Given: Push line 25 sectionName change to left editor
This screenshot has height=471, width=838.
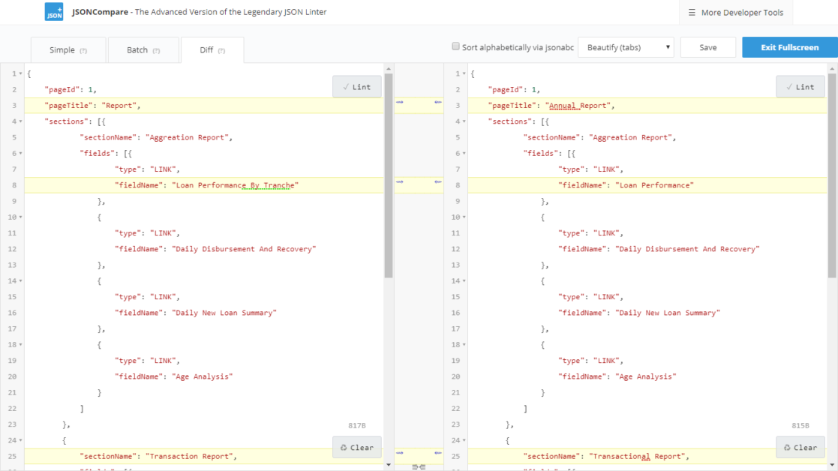Looking at the screenshot, I should [x=437, y=453].
